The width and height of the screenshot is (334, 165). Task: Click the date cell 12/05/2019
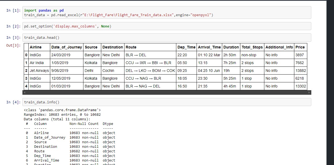tap(67, 78)
